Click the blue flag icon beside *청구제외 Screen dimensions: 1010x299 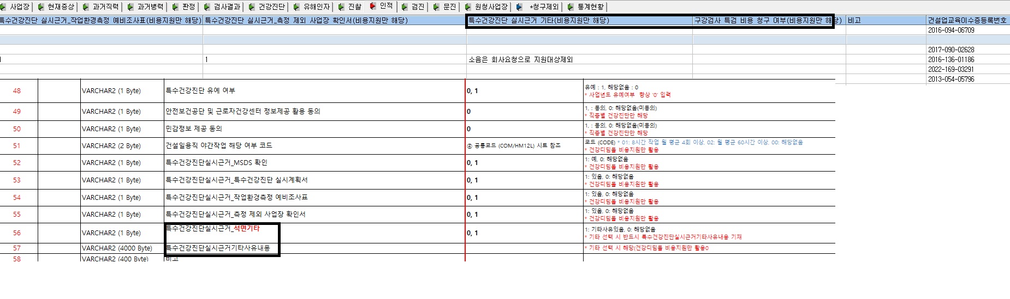click(519, 7)
